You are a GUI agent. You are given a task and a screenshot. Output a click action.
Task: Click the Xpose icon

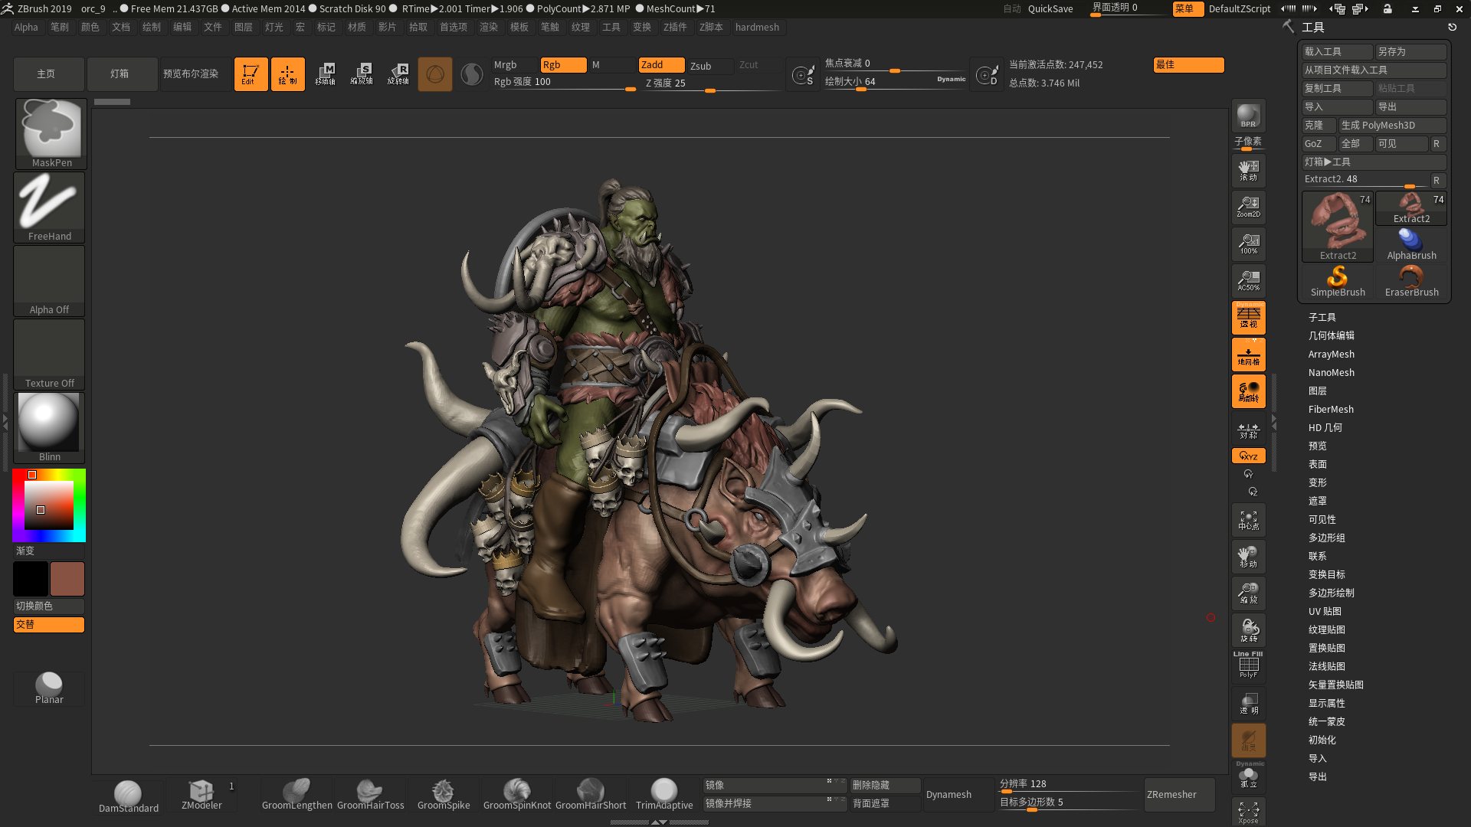pos(1248,812)
